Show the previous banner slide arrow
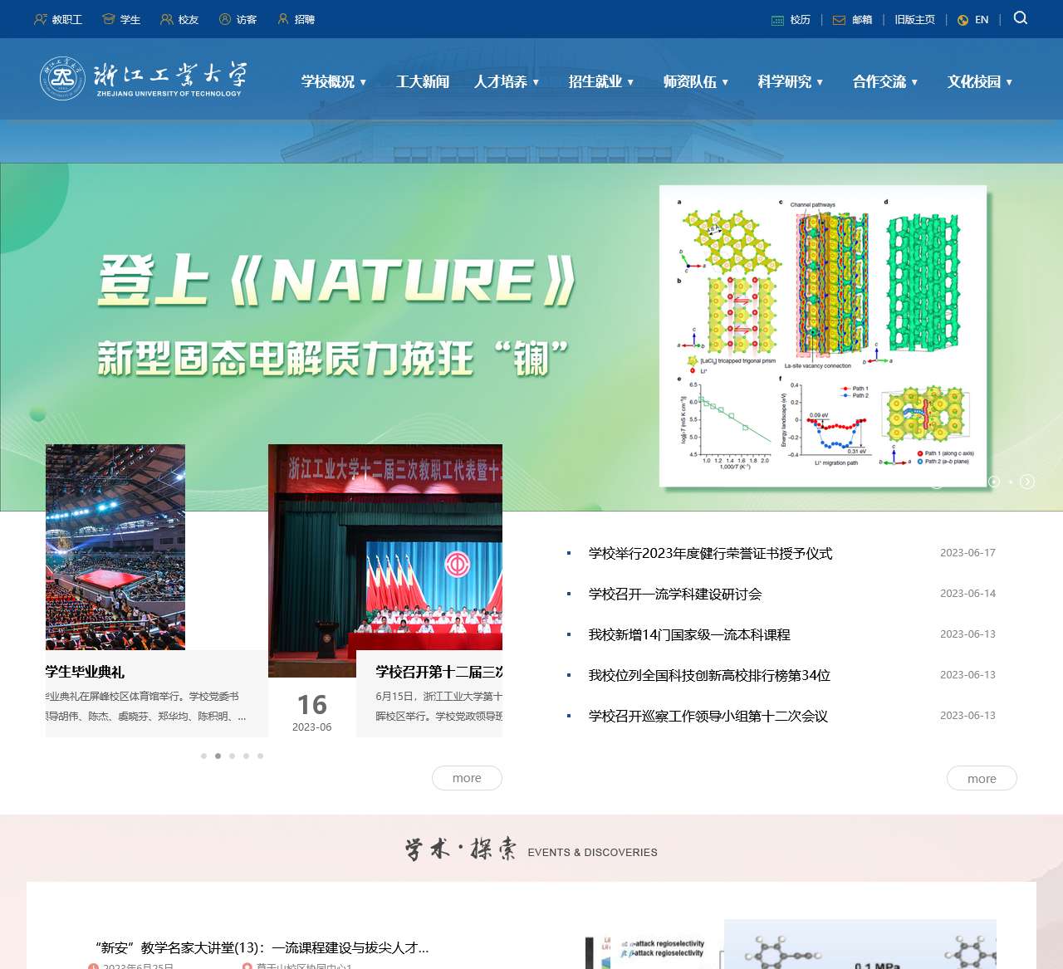 click(936, 482)
